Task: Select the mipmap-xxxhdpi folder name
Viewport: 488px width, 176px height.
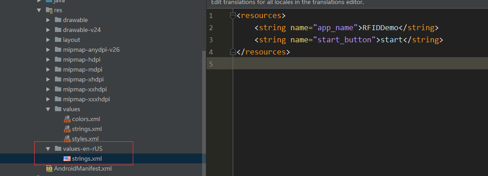Action: click(86, 99)
